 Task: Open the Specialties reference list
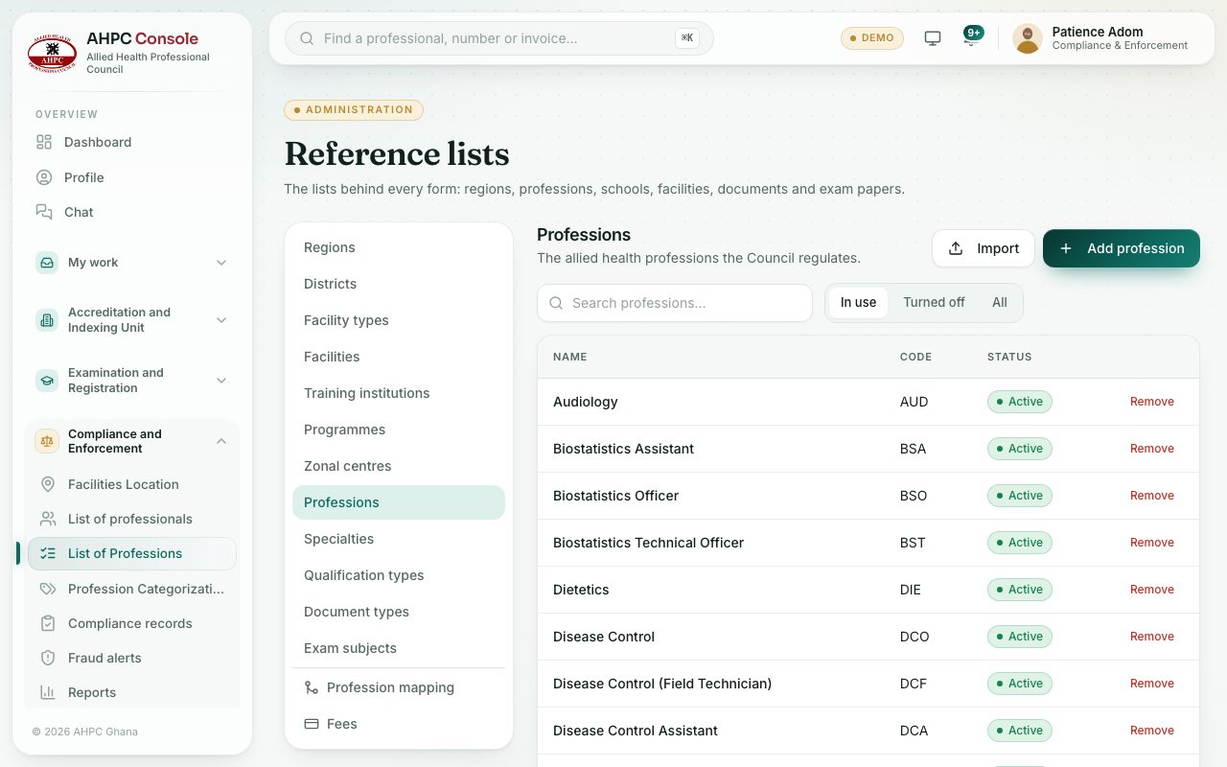tap(399, 539)
